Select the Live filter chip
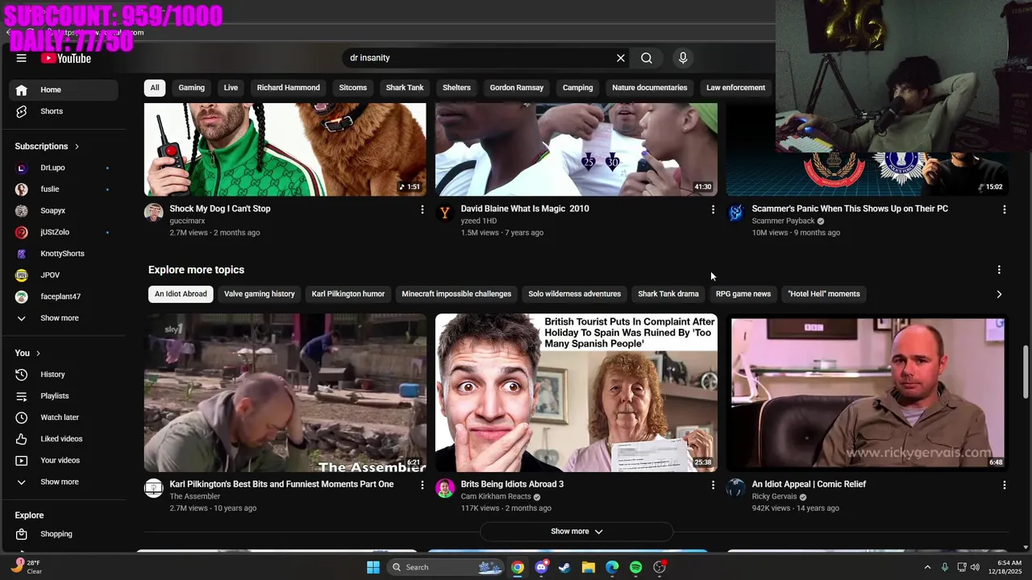 [x=231, y=88]
